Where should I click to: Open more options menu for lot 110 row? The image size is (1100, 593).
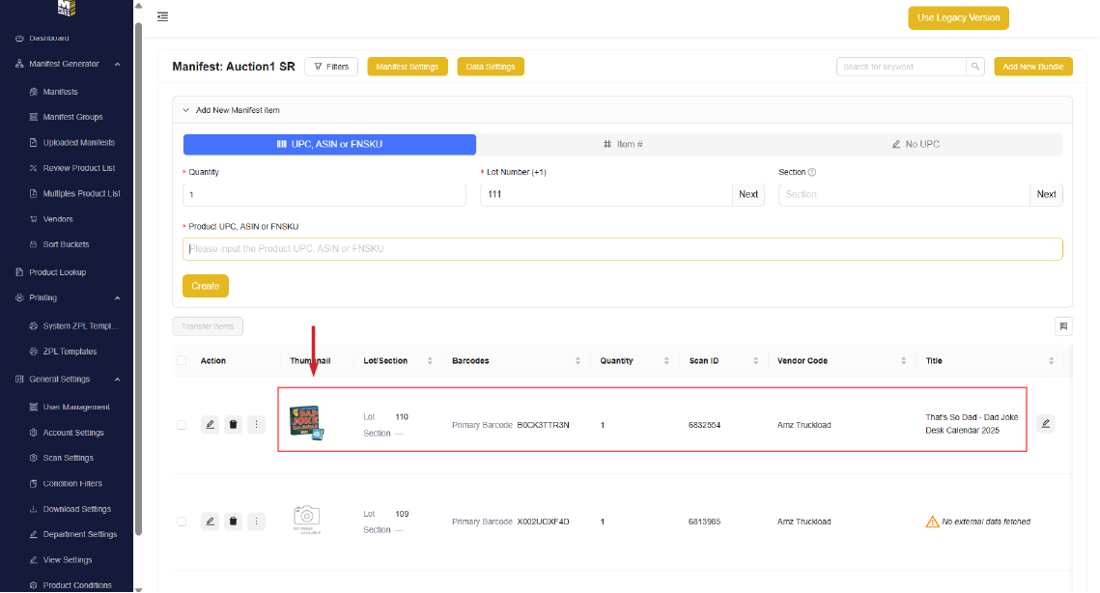(x=256, y=424)
